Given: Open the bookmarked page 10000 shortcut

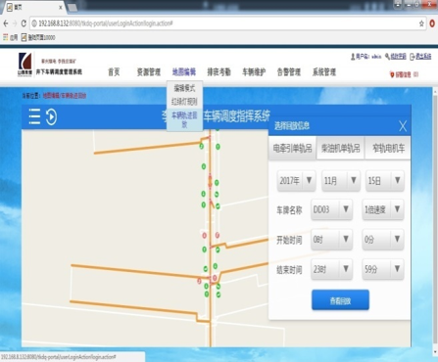Looking at the screenshot, I should 38,37.
